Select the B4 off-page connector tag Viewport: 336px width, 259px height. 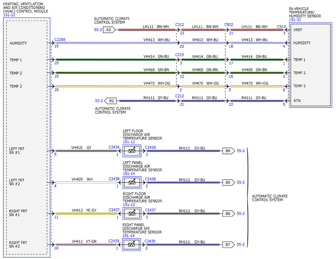[x=228, y=151]
